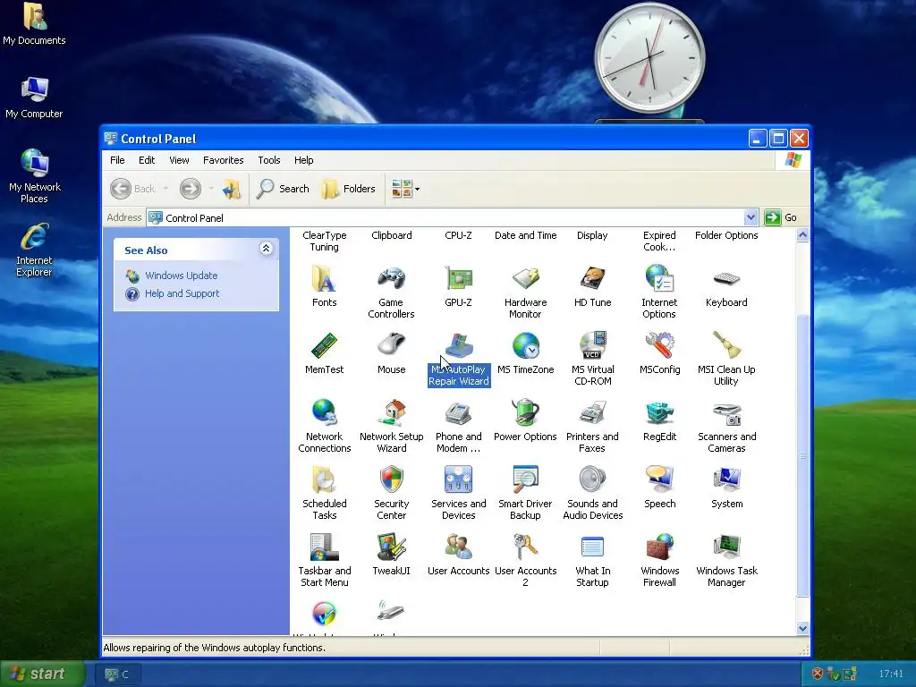916x687 pixels.
Task: Open the Tools menu
Action: (268, 160)
